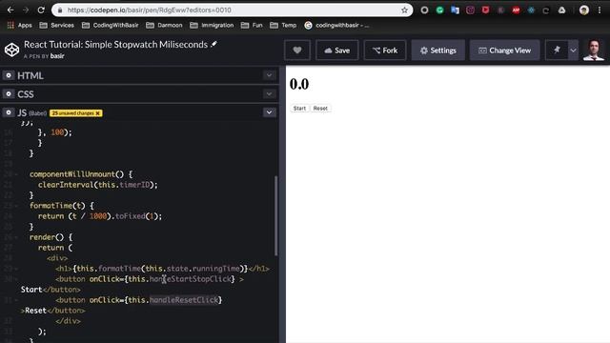Expand the CSS editor dropdown chevron
The width and height of the screenshot is (610, 343).
click(269, 93)
